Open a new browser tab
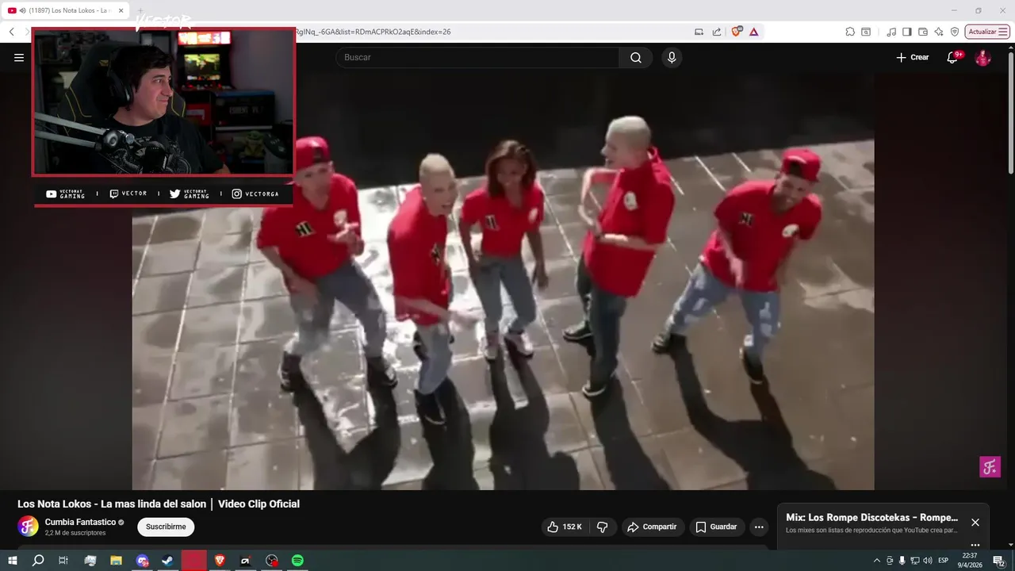Screen dimensions: 1015x571 pyautogui.click(x=141, y=10)
